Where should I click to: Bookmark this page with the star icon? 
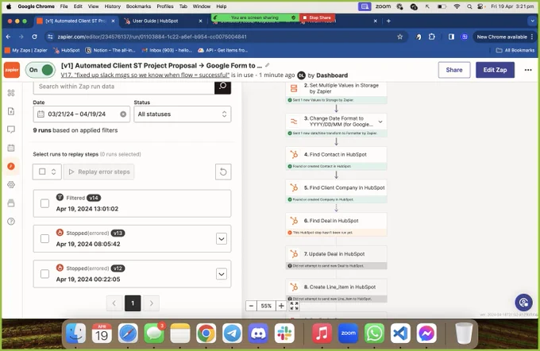click(x=399, y=37)
